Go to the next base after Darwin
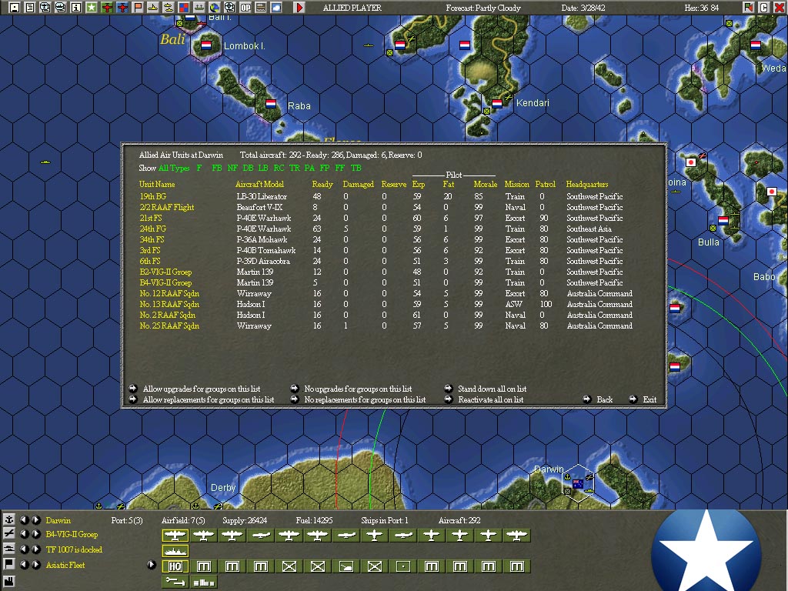788x591 pixels. click(x=36, y=519)
